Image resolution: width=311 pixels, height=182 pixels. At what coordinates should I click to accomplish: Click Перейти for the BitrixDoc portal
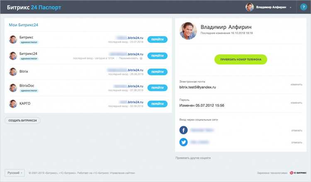(x=157, y=88)
